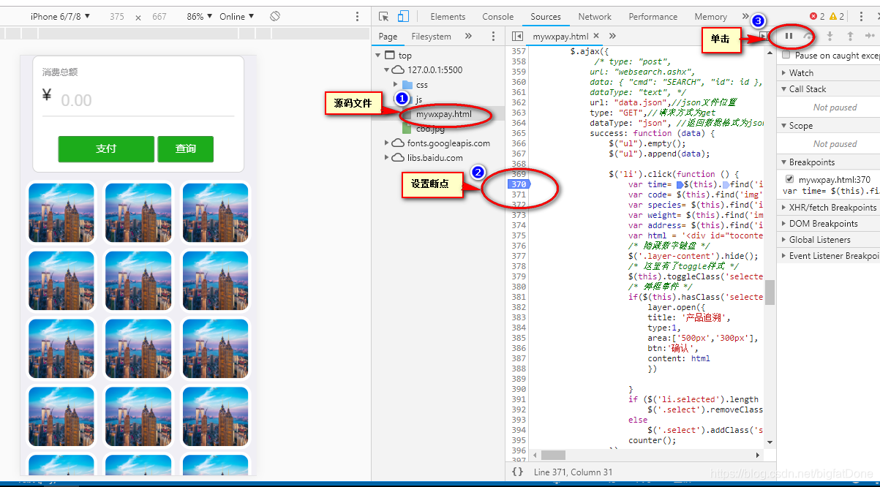Expand fonts.googleapis.com tree node
The height and width of the screenshot is (487, 880).
pyautogui.click(x=387, y=143)
